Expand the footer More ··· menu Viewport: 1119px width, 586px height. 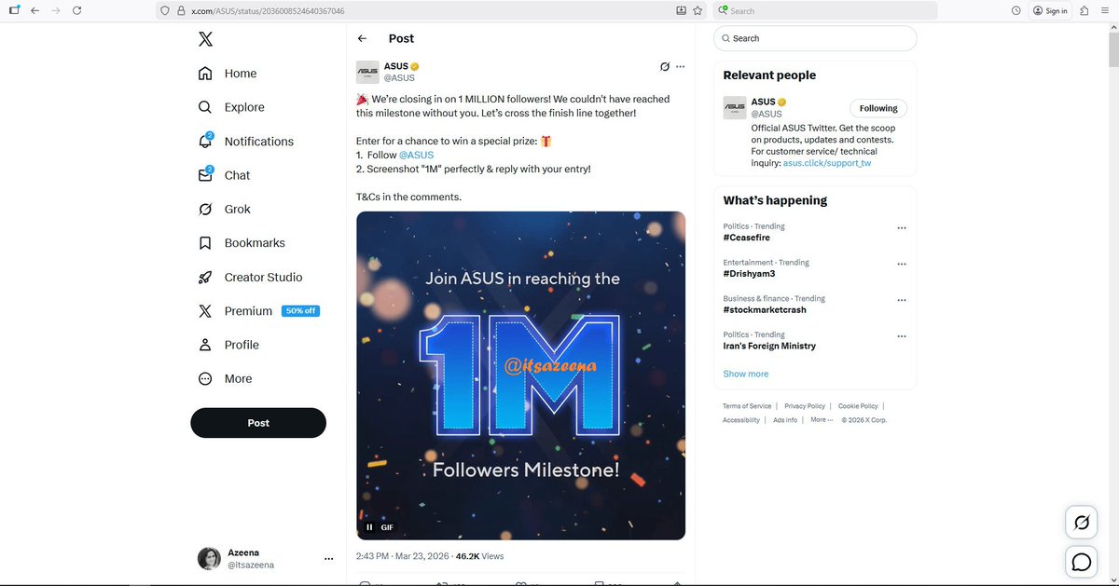(822, 420)
